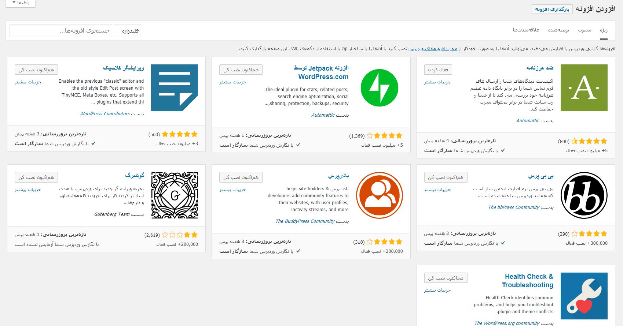Switch to the ویژه tab
This screenshot has height=326, width=623.
pos(604,30)
